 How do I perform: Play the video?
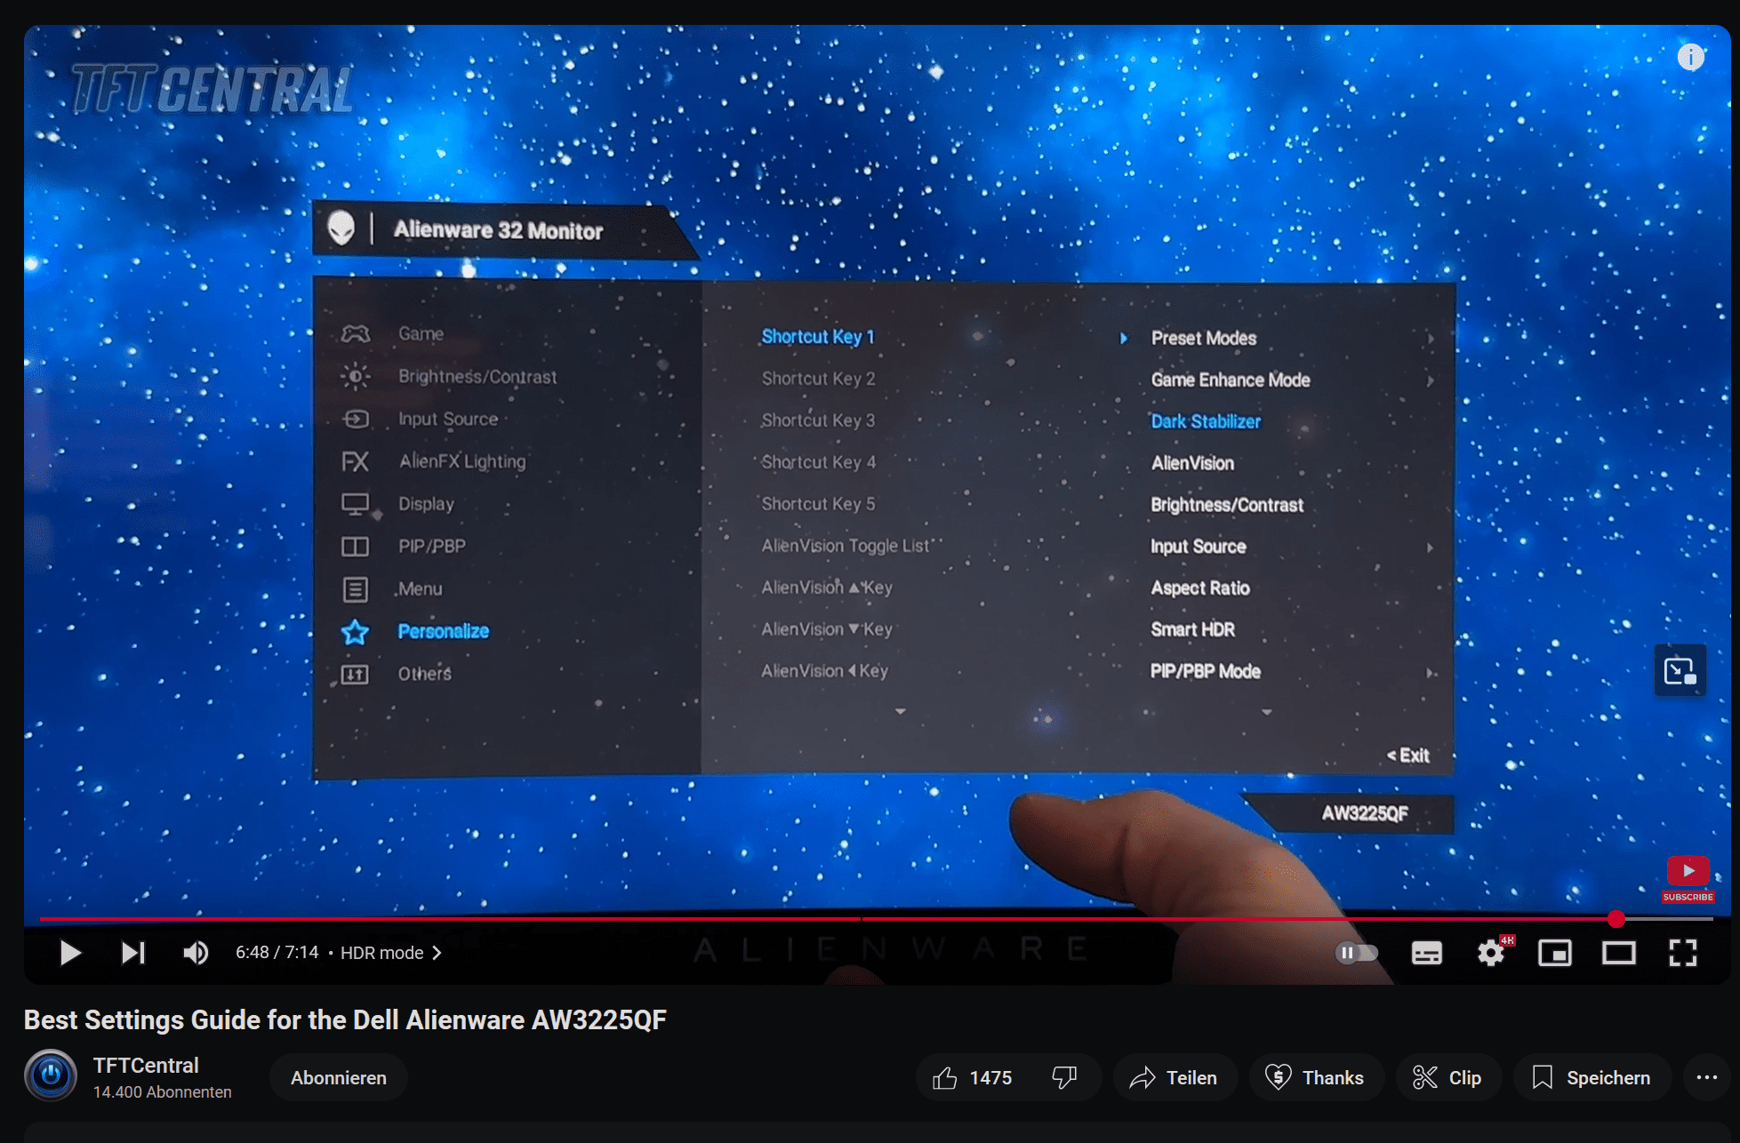tap(70, 953)
